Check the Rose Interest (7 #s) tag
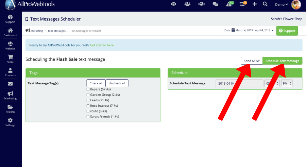The height and width of the screenshot is (167, 306). (88, 106)
